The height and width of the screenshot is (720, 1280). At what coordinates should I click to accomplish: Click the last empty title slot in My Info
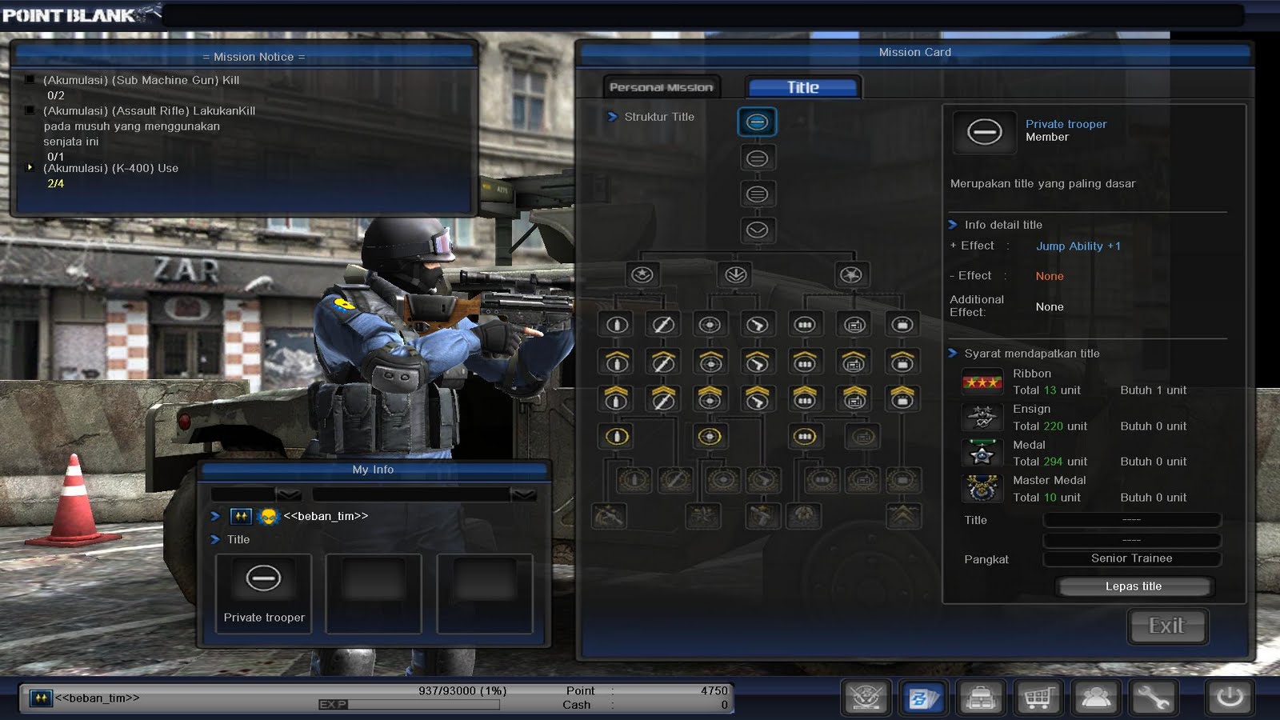485,594
